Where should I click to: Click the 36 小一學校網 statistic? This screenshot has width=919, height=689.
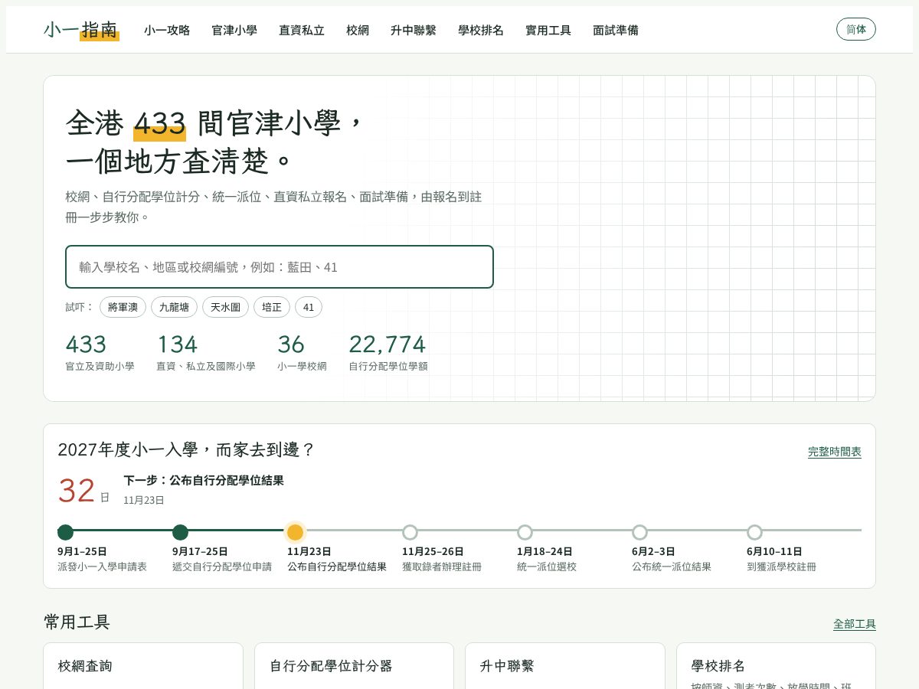click(302, 352)
